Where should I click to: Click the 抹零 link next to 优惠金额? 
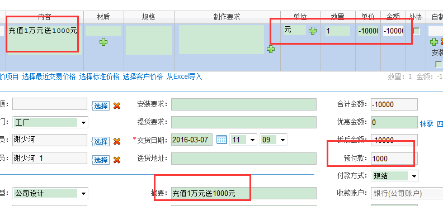(427, 124)
